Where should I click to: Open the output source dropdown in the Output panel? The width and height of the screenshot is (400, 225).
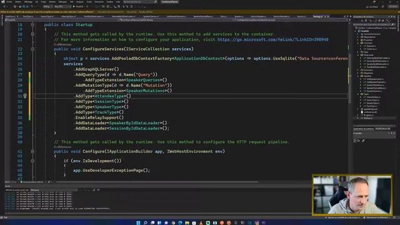click(54, 190)
